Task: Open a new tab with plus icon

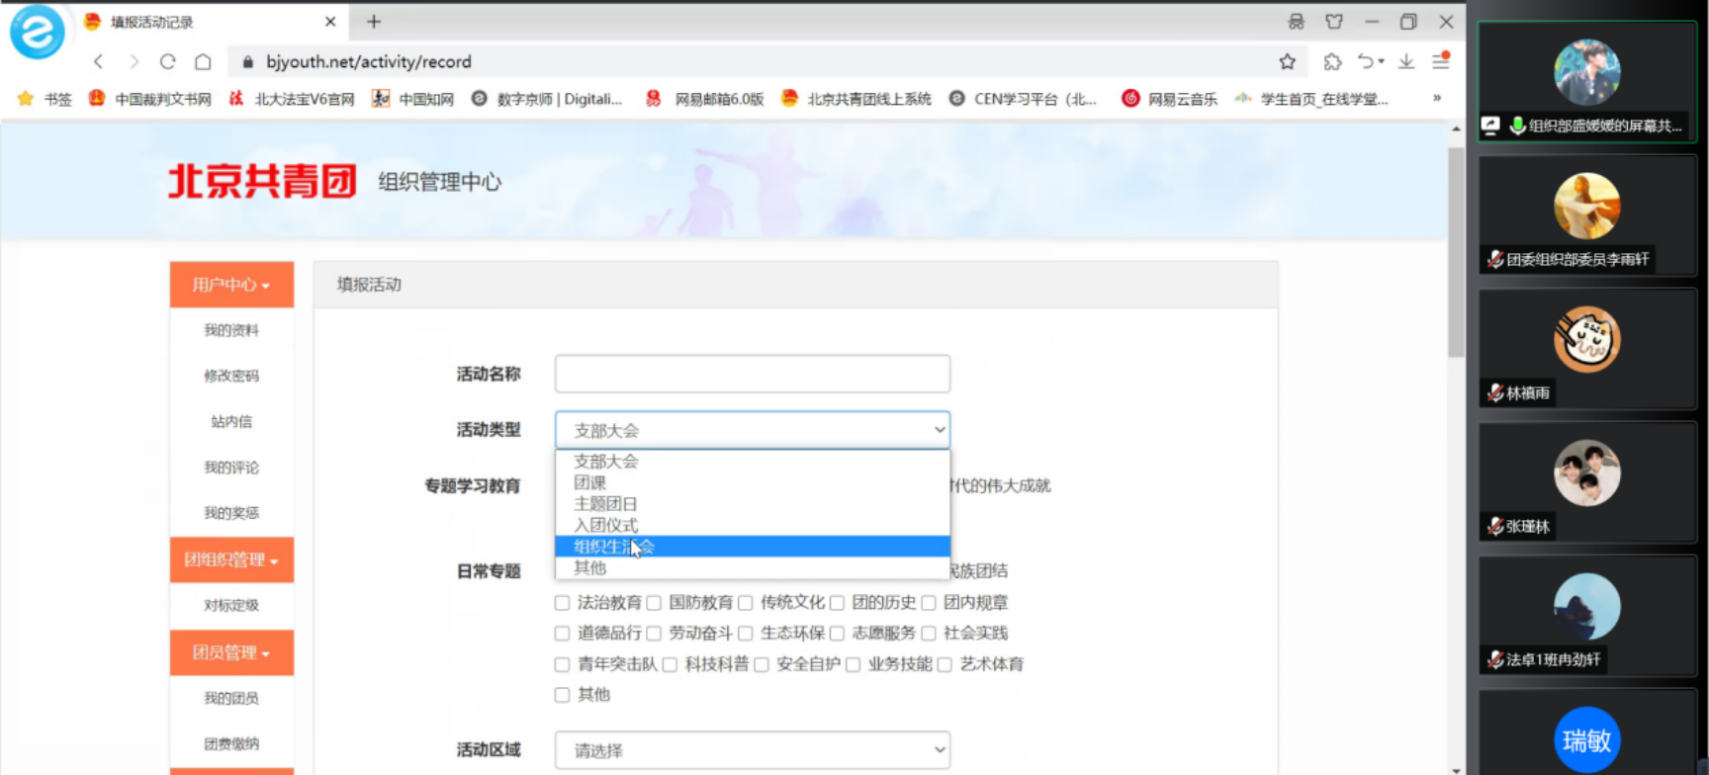Action: (x=374, y=22)
